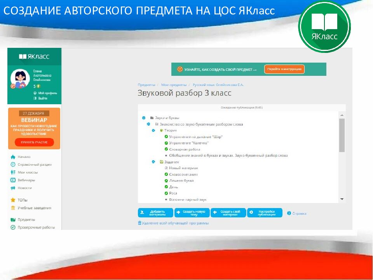Select the Словарная работа item
373x280 pixels.
coord(185,149)
